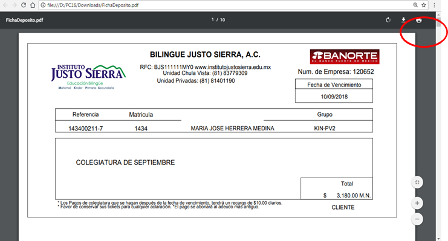Image resolution: width=448 pixels, height=241 pixels.
Task: Zoom in with the plus button
Action: tap(417, 203)
